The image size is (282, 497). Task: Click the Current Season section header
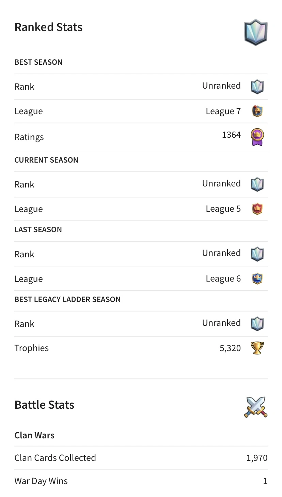coord(46,160)
